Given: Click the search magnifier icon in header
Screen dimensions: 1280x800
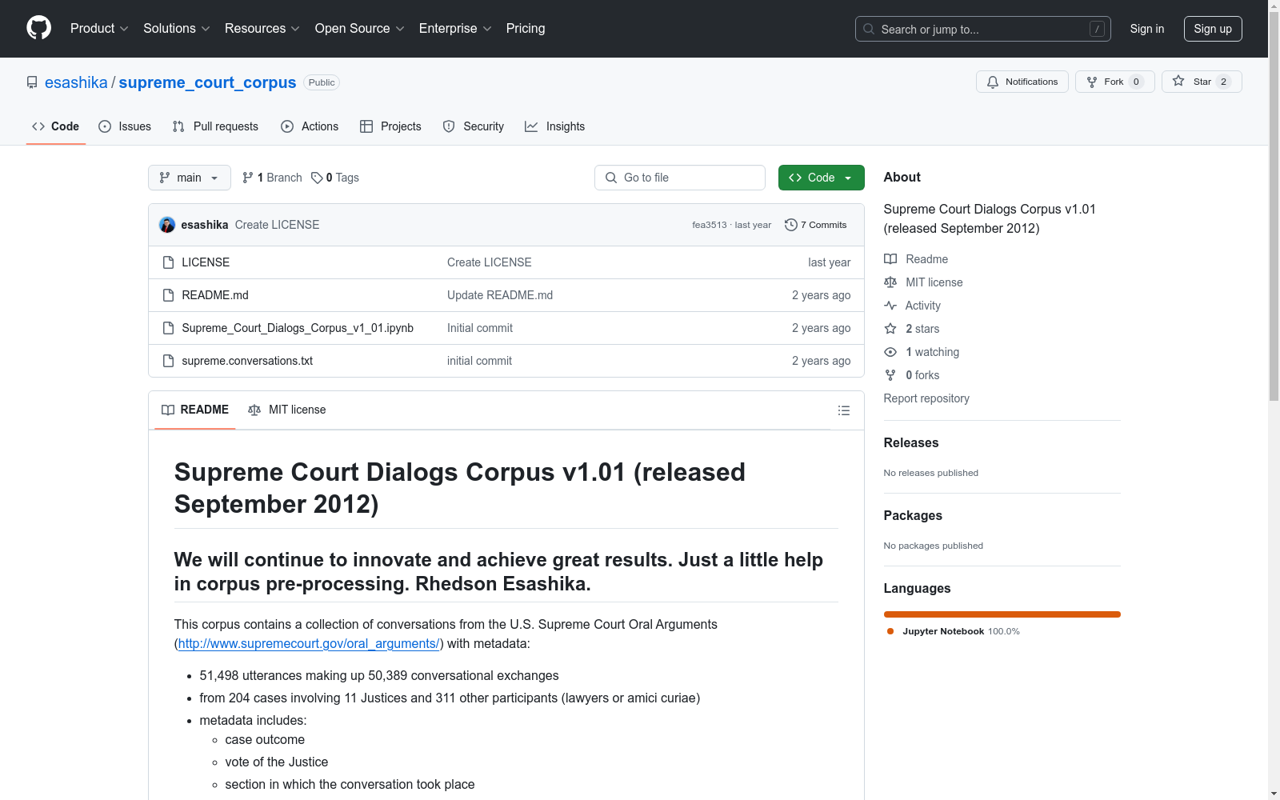Looking at the screenshot, I should (869, 29).
